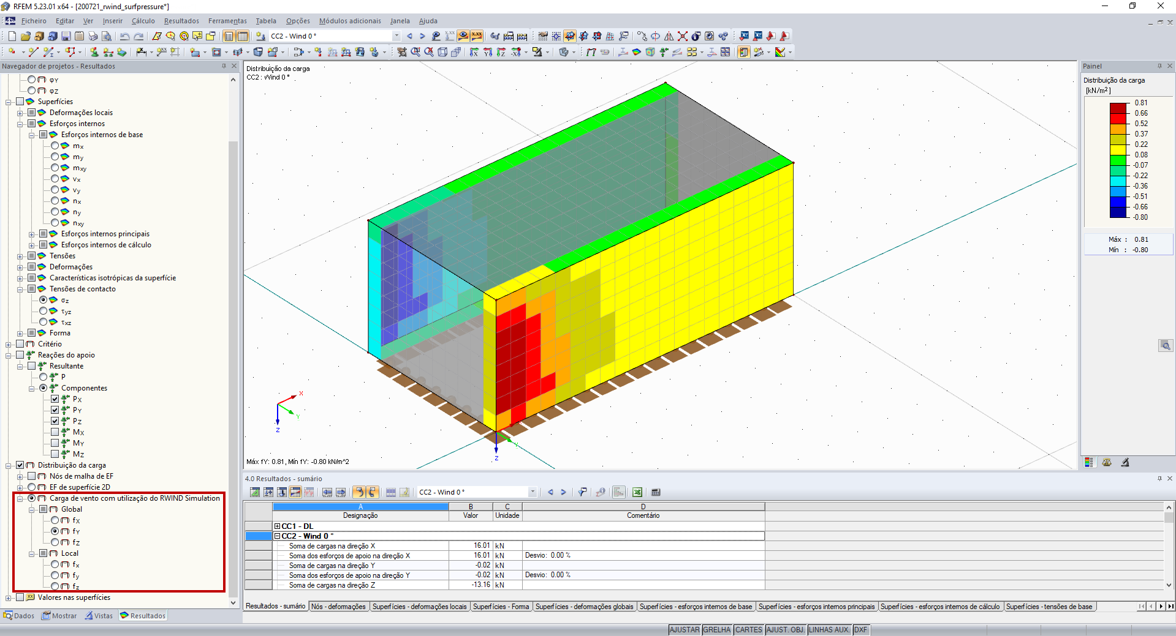This screenshot has width=1176, height=636.
Task: Click the balance scale icon in Painel
Action: 1107,463
